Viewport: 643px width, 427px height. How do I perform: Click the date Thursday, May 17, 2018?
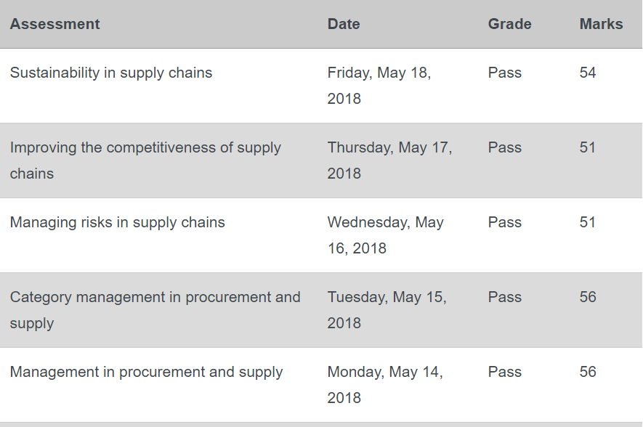(389, 160)
